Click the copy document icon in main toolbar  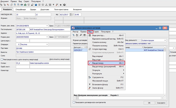click(x=11, y=5)
